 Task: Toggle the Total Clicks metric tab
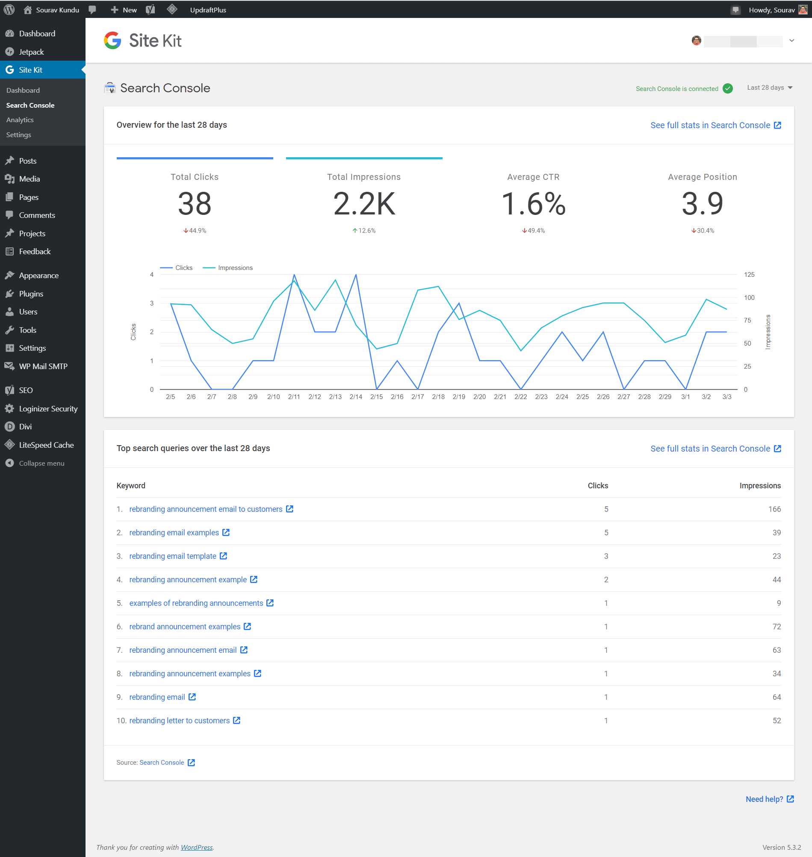[195, 198]
